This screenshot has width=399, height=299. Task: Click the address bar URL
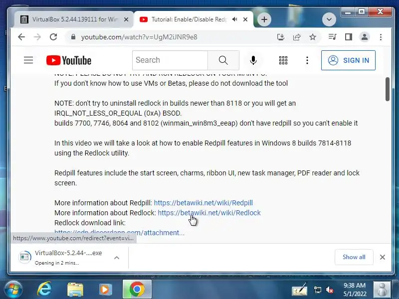point(139,37)
